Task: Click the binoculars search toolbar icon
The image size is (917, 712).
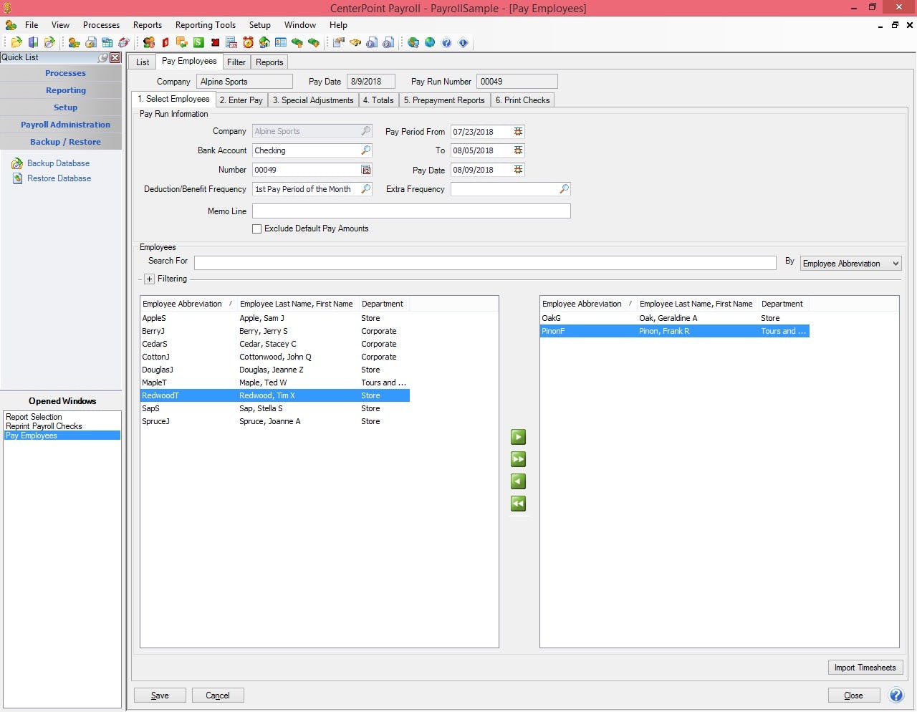Action: coord(354,42)
